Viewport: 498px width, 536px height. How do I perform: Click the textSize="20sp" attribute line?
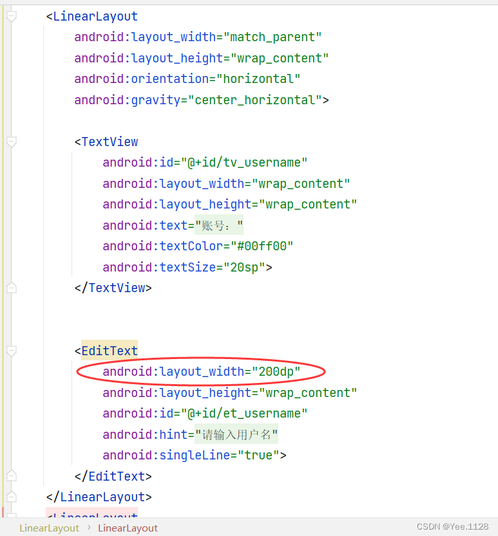187,267
